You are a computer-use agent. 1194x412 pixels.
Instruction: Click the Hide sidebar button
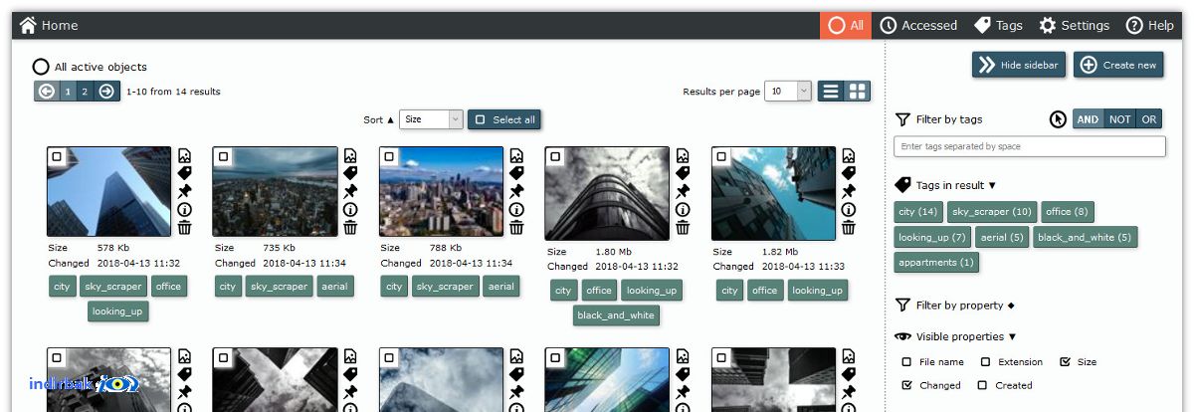(1020, 65)
